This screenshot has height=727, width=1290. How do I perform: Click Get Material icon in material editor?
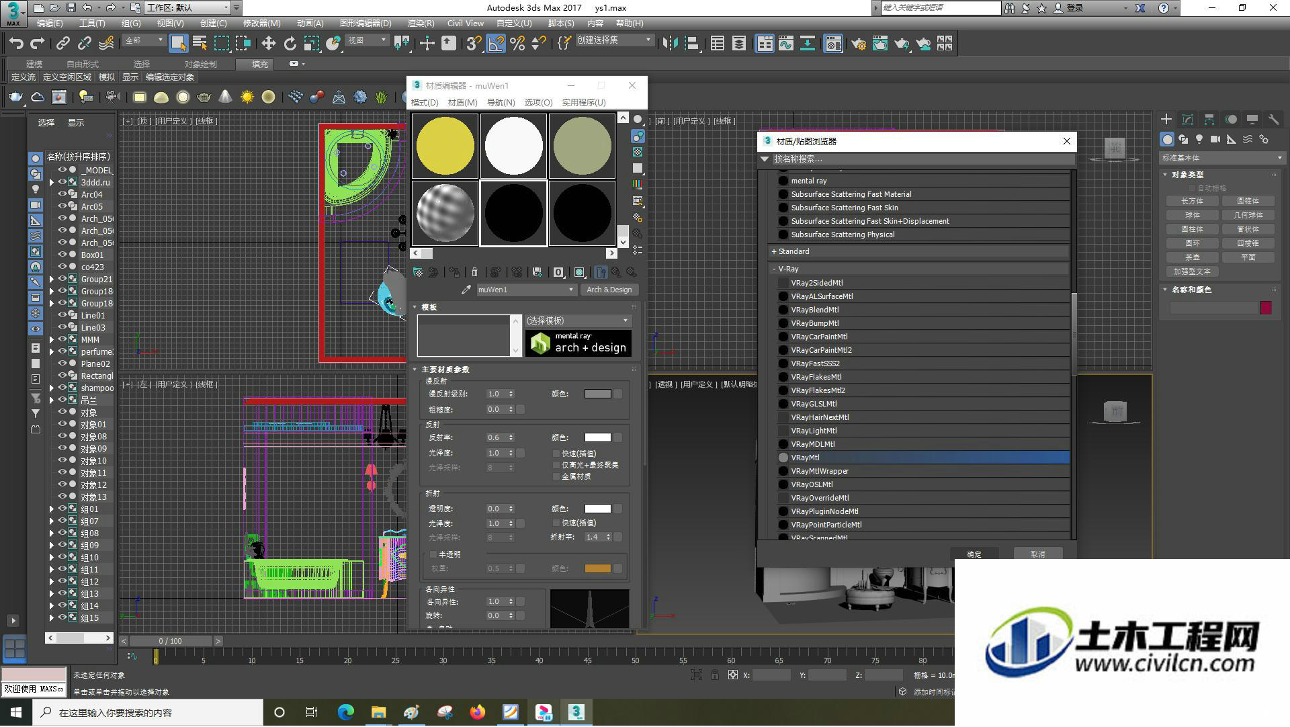pos(418,272)
